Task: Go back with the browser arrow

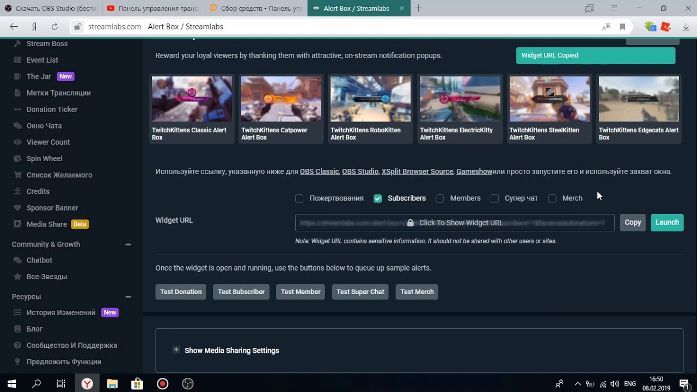Action: tap(14, 27)
